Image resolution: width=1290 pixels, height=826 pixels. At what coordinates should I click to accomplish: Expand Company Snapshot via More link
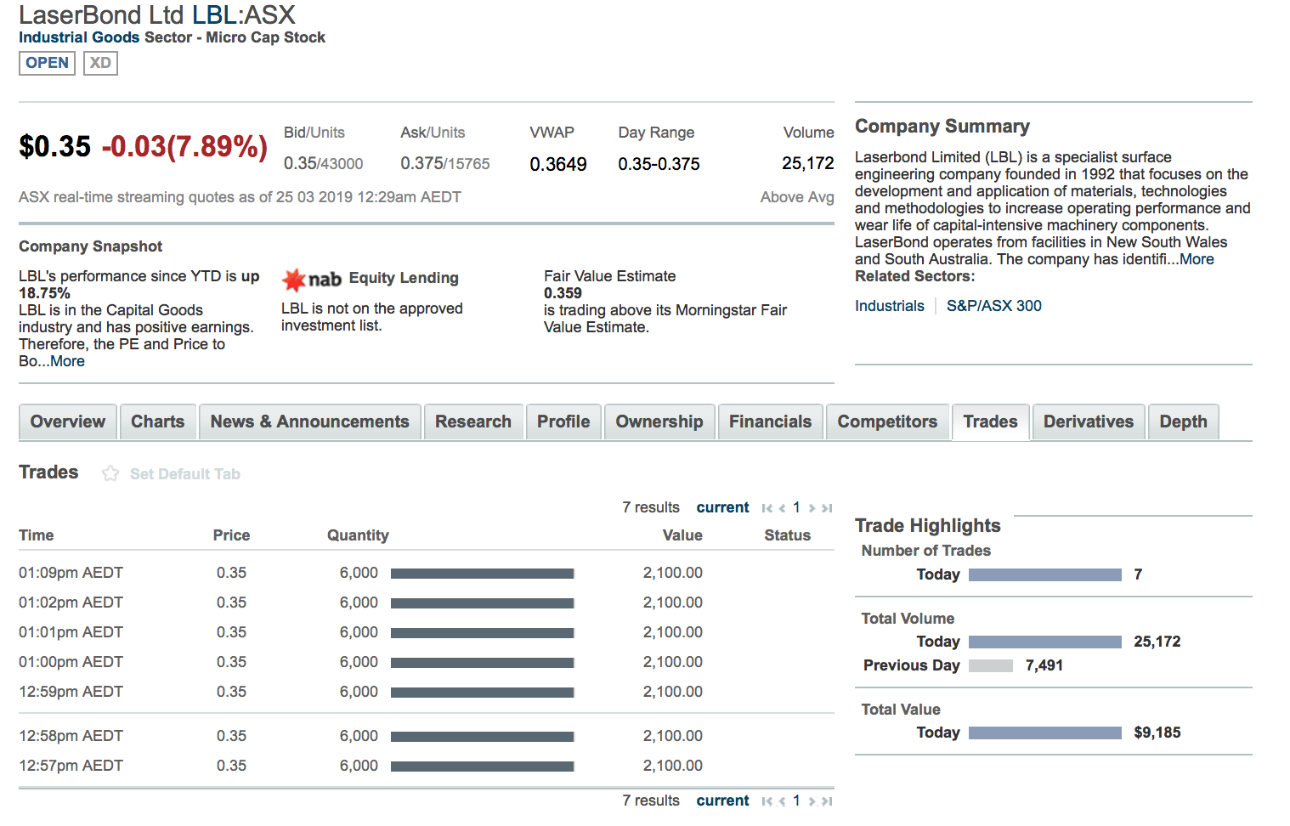point(67,361)
